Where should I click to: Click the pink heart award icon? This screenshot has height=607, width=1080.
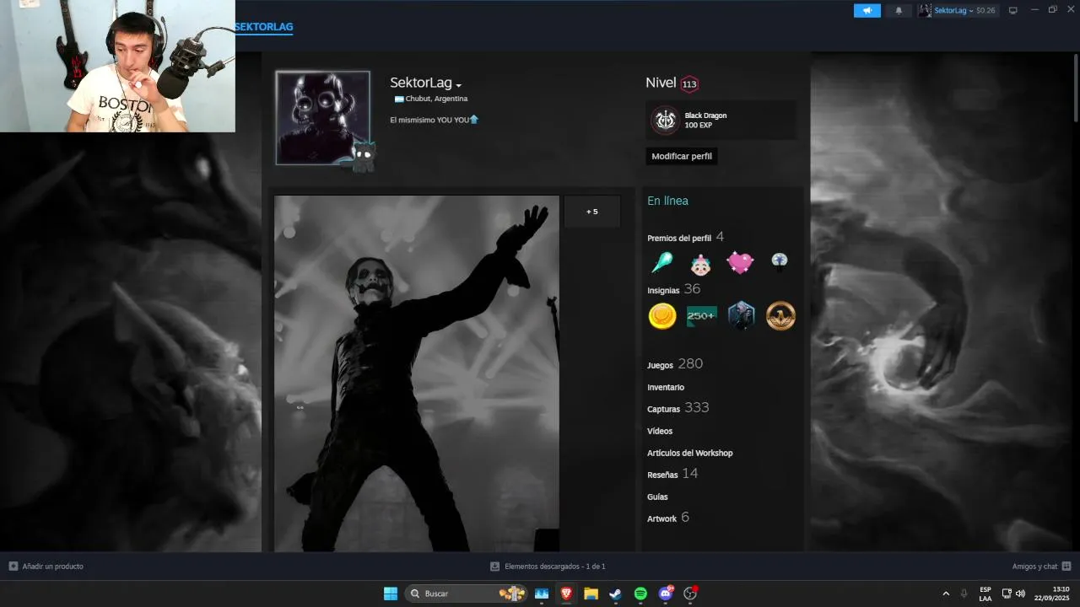click(x=740, y=263)
